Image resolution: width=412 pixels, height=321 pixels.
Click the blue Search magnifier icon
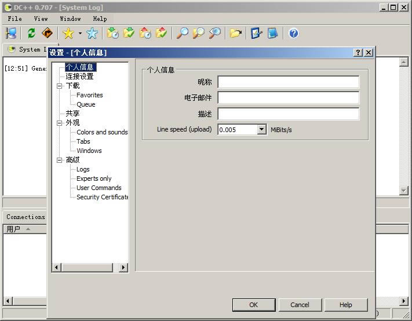coord(183,34)
